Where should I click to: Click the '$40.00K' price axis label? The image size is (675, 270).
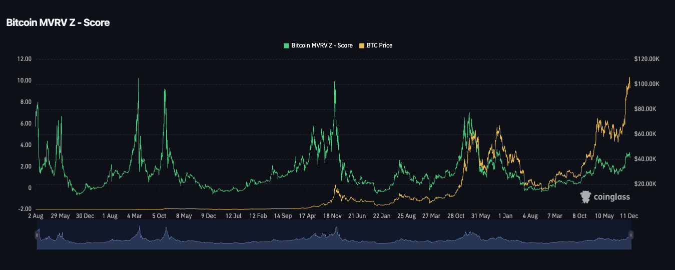(645, 159)
